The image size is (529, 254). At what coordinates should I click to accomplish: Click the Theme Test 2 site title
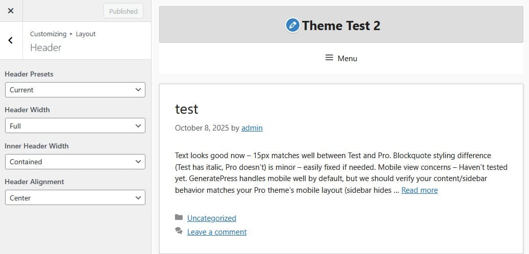(x=341, y=26)
